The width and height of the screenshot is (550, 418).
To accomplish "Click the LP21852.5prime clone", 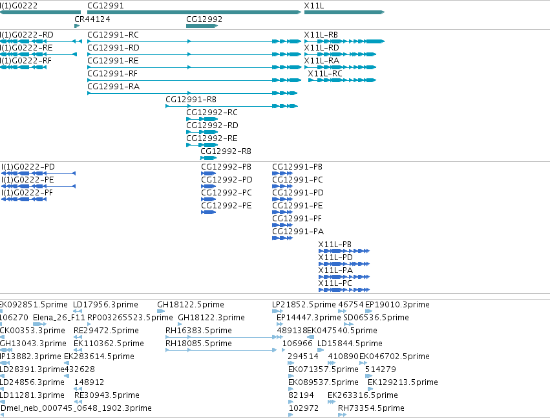I will point(277,311).
